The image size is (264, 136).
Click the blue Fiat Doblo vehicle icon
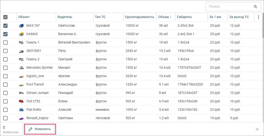point(20,110)
